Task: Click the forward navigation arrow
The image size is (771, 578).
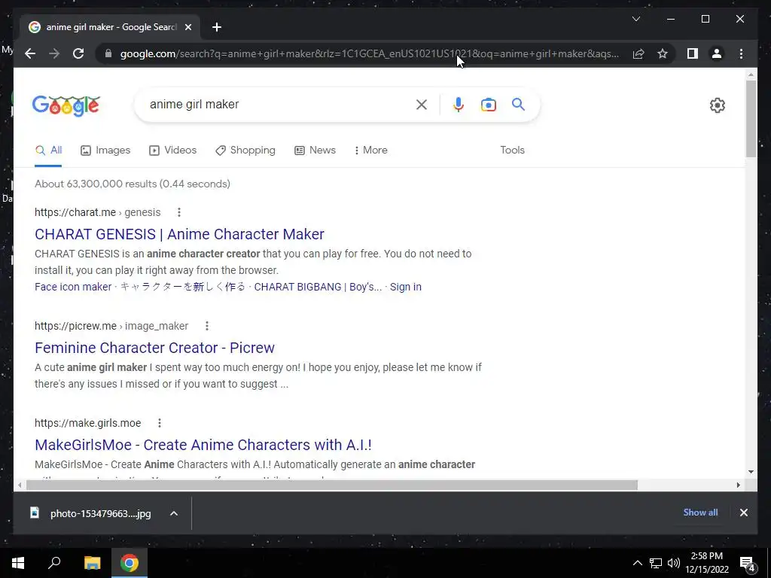Action: (54, 53)
